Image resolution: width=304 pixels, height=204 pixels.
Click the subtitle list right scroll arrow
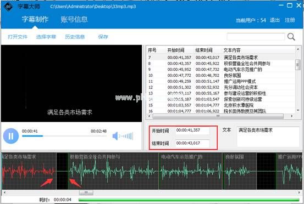(x=291, y=116)
